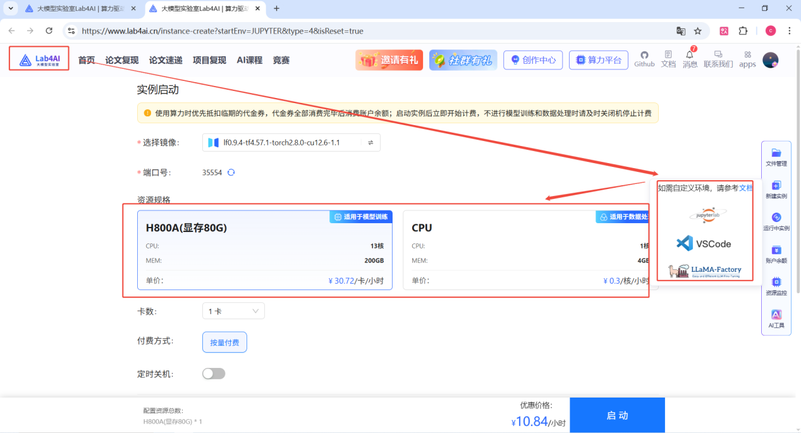Click the 社群有礼 banner
This screenshot has width=801, height=433.
click(x=463, y=60)
